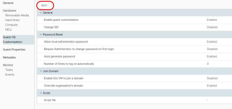
Task: Open General in the sidebar
Action: point(8,3)
